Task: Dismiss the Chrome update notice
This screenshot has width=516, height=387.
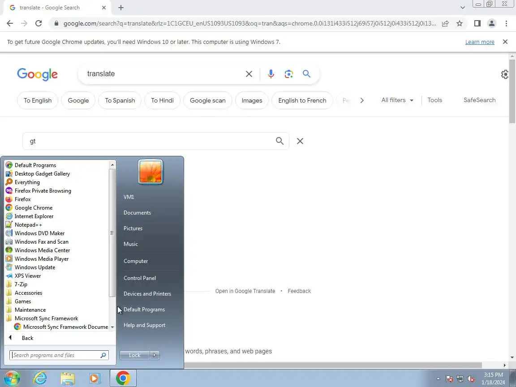Action: [505, 42]
